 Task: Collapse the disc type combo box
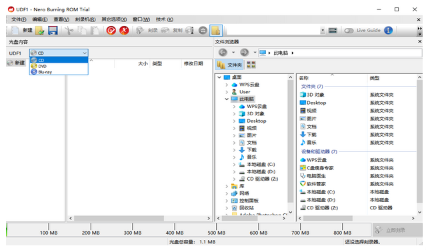click(85, 53)
